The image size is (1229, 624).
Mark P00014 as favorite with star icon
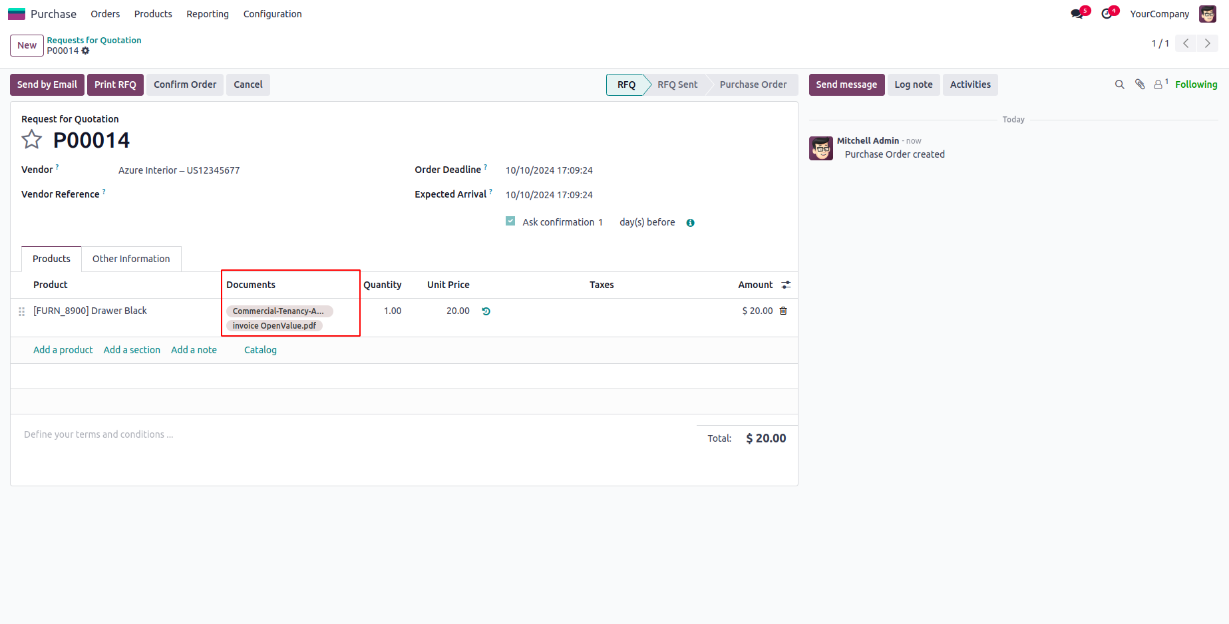pyautogui.click(x=31, y=140)
